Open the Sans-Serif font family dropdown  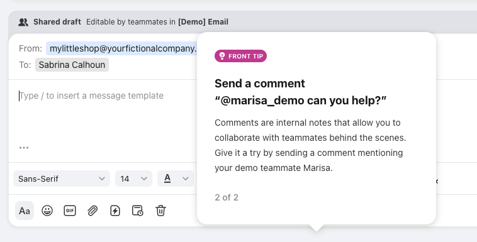click(62, 179)
